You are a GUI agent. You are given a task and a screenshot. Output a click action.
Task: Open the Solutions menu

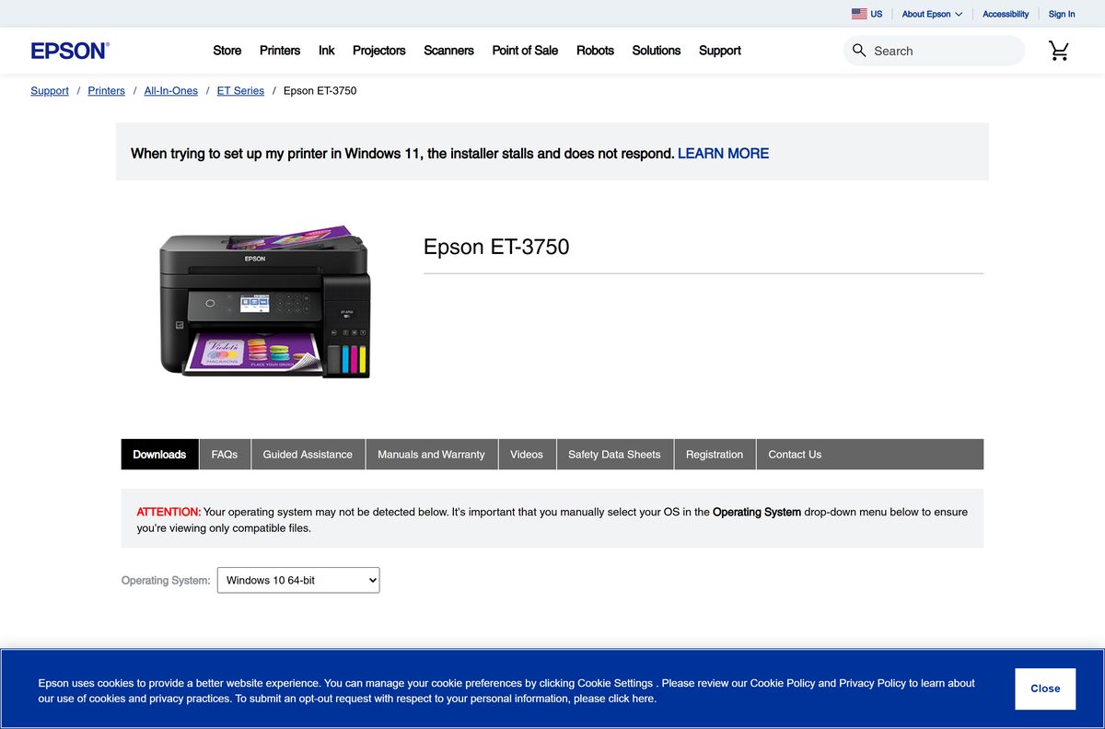pyautogui.click(x=657, y=51)
